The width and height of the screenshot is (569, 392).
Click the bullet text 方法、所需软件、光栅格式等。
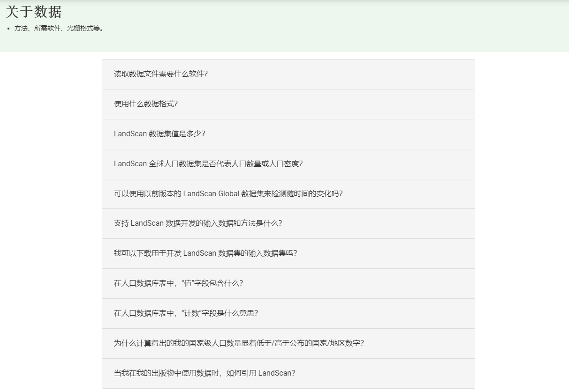tap(59, 28)
